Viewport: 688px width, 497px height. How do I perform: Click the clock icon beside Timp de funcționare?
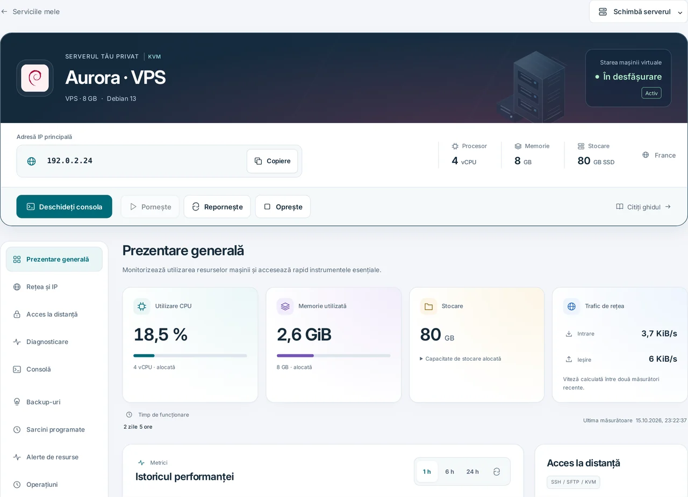(x=129, y=415)
